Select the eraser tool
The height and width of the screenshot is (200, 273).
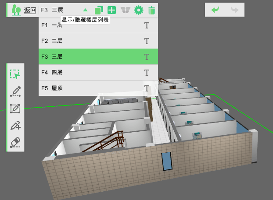tap(15, 142)
